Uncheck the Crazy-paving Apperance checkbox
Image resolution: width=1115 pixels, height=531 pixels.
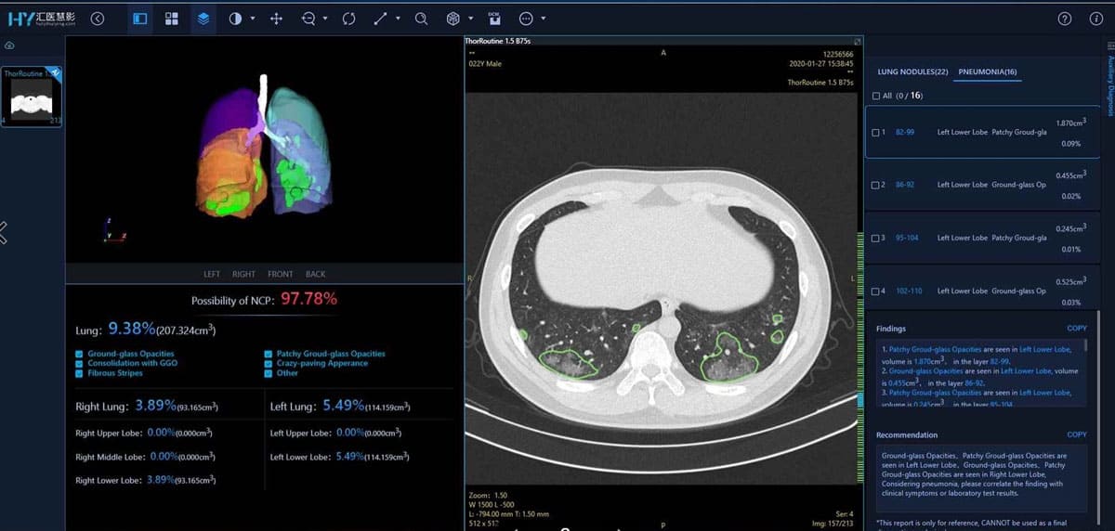point(268,363)
